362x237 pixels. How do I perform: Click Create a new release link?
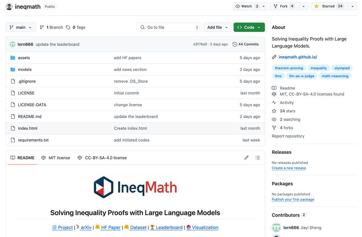[x=289, y=168]
